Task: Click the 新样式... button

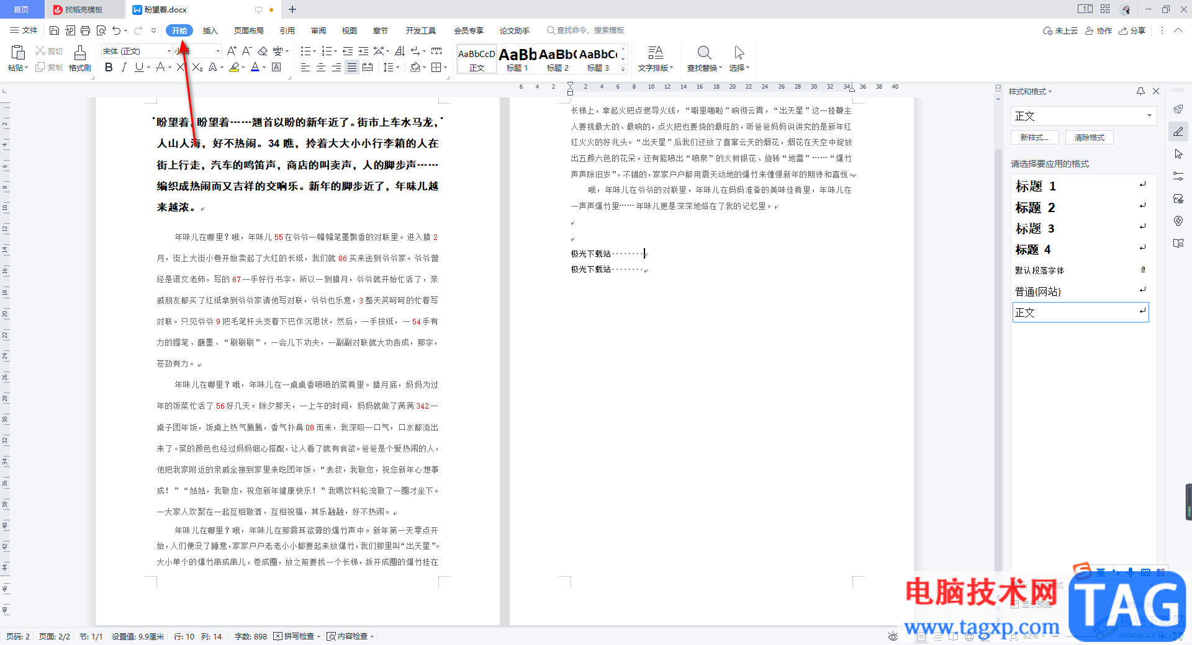Action: click(1034, 138)
